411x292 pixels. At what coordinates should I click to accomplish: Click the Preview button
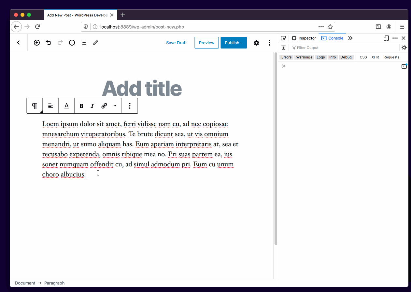pyautogui.click(x=206, y=43)
